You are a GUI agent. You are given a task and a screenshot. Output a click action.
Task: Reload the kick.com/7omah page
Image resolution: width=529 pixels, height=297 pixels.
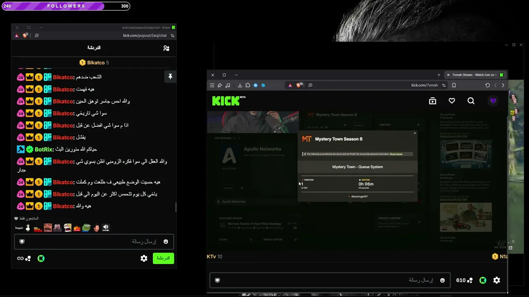[x=487, y=85]
